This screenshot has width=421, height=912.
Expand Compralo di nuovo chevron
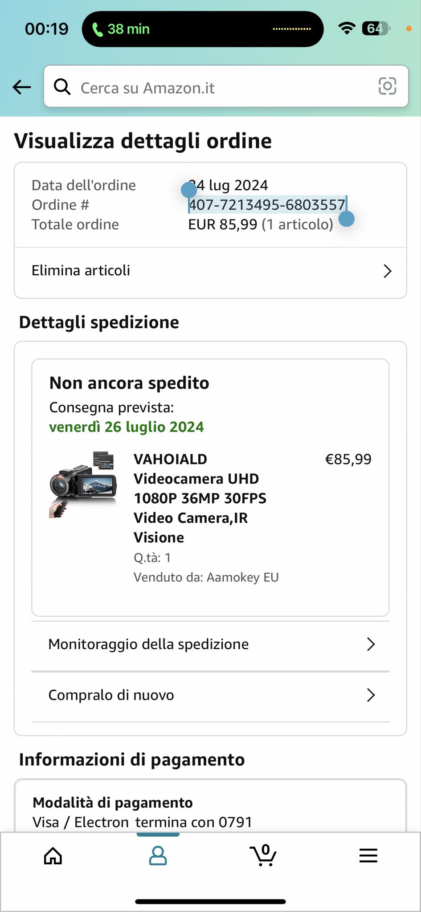coord(370,695)
